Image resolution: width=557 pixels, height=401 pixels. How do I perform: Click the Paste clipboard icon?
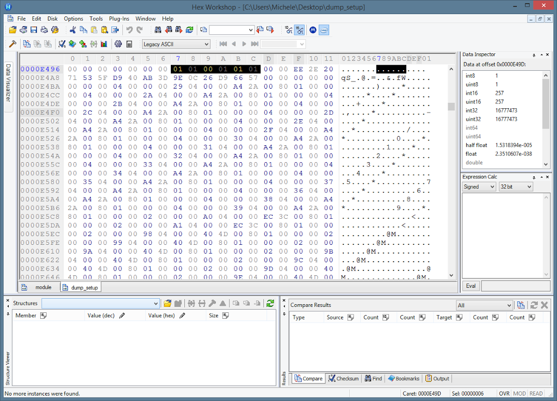(94, 30)
